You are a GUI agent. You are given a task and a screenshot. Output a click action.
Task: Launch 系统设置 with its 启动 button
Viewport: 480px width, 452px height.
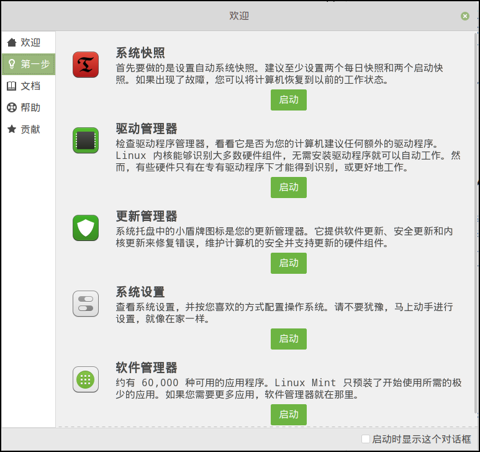(x=288, y=339)
